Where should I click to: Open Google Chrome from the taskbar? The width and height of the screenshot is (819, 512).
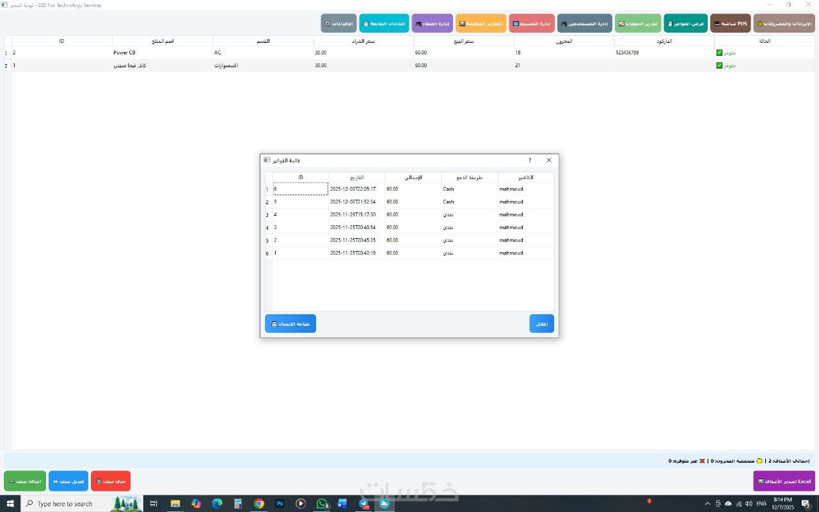258,504
